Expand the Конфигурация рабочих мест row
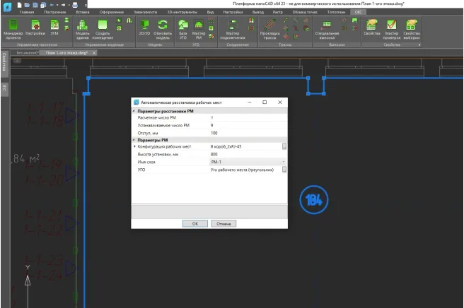Viewport: 464px width, 308px height. point(134,146)
